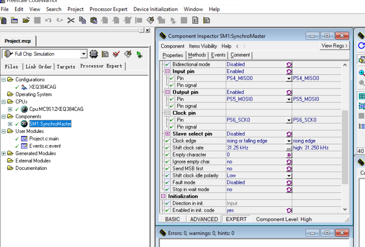365x247 pixels.
Task: Open the Device Initialization menu
Action: click(155, 9)
